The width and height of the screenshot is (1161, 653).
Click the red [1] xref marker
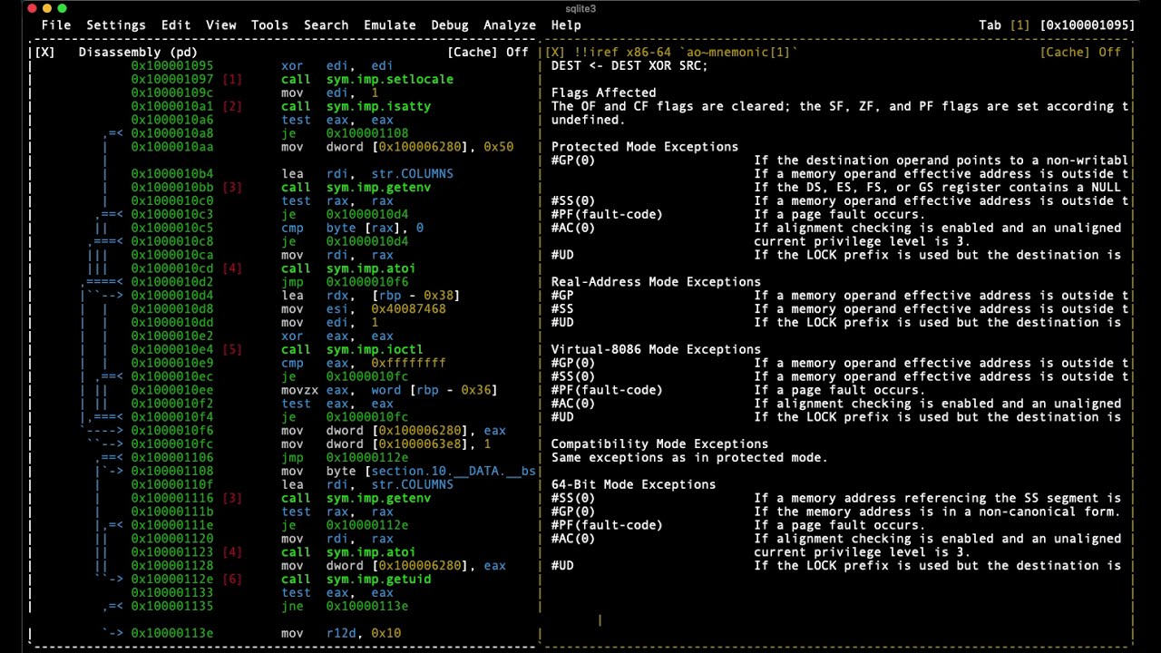[232, 80]
